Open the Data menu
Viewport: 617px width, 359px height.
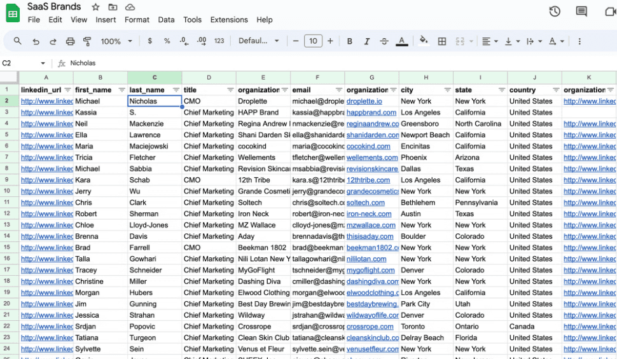166,20
